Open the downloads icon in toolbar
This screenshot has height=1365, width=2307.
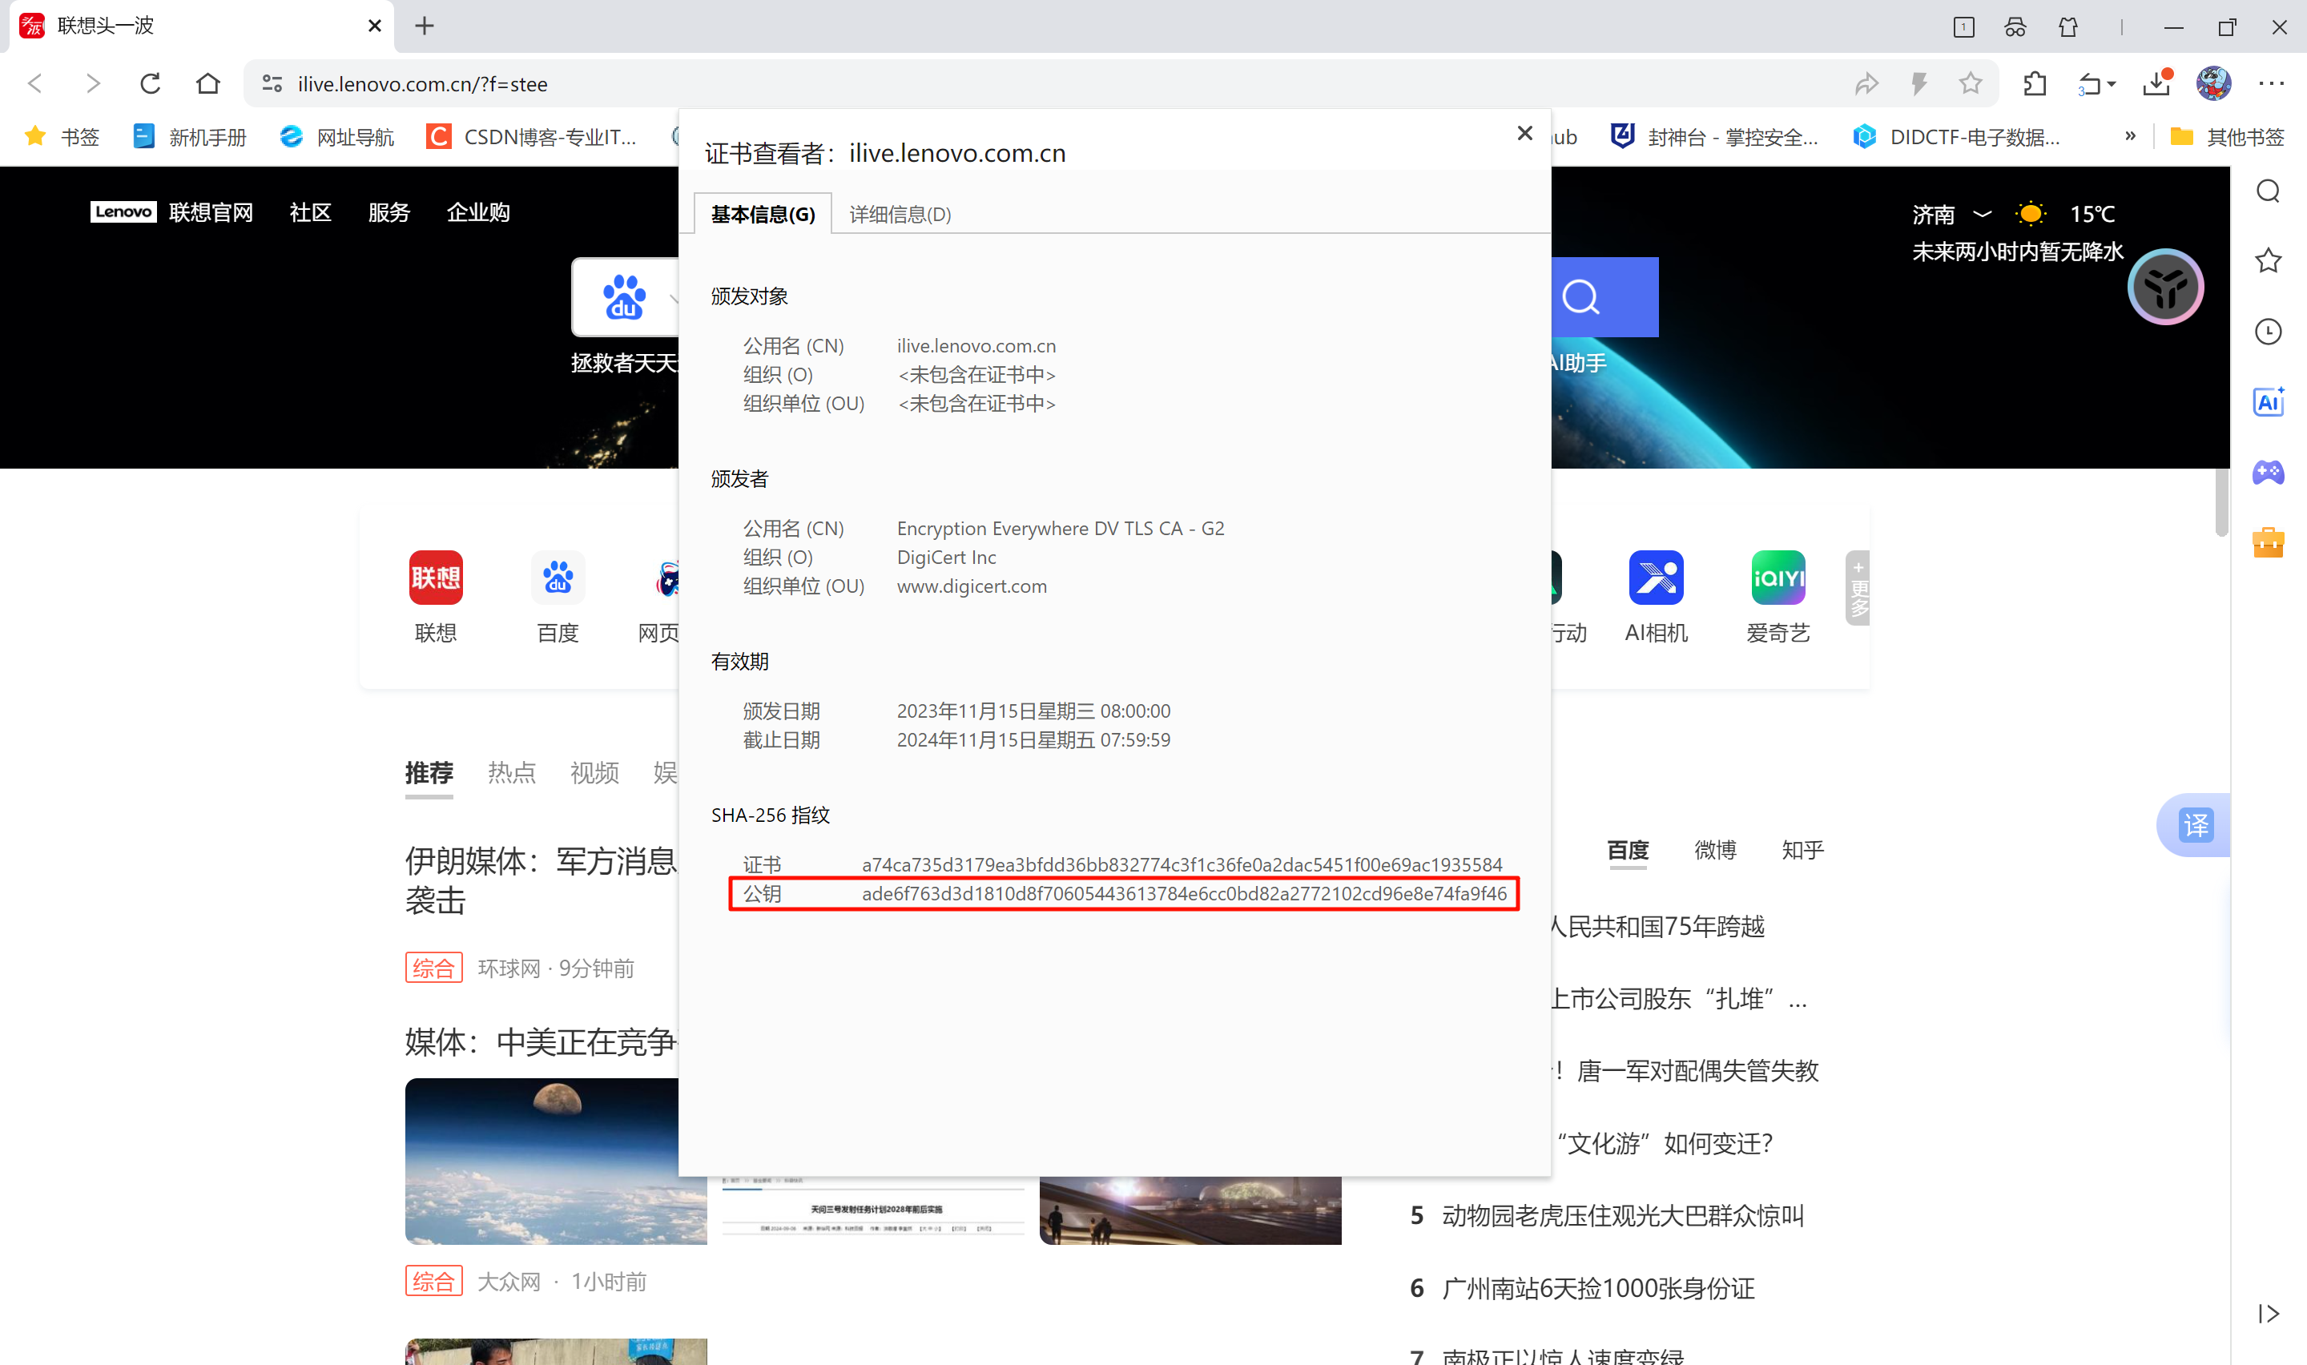(x=2156, y=83)
